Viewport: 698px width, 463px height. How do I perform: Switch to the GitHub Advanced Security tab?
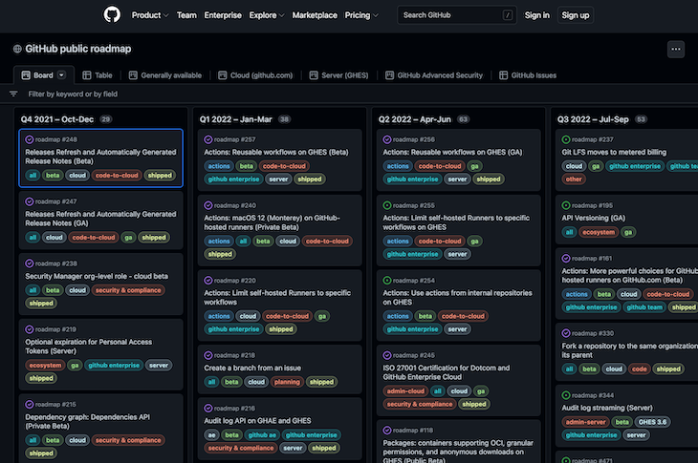click(434, 75)
